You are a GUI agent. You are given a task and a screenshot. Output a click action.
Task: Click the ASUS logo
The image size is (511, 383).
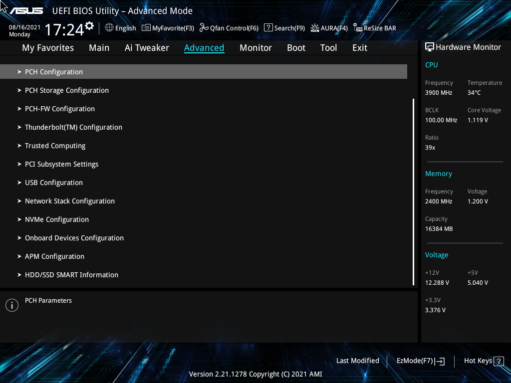26,11
